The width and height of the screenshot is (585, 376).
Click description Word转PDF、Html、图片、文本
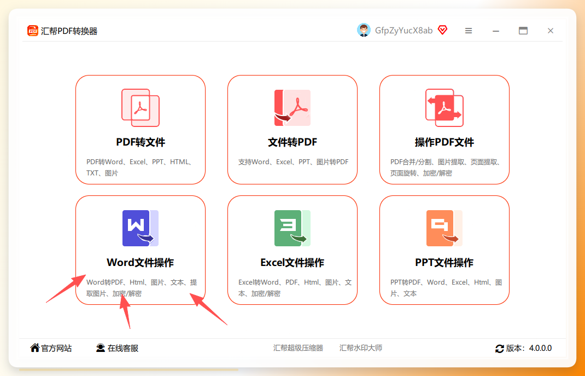(x=142, y=288)
